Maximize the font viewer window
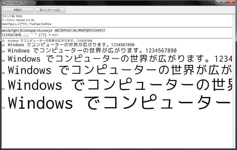This screenshot has height=150, width=237. pyautogui.click(x=224, y=2)
